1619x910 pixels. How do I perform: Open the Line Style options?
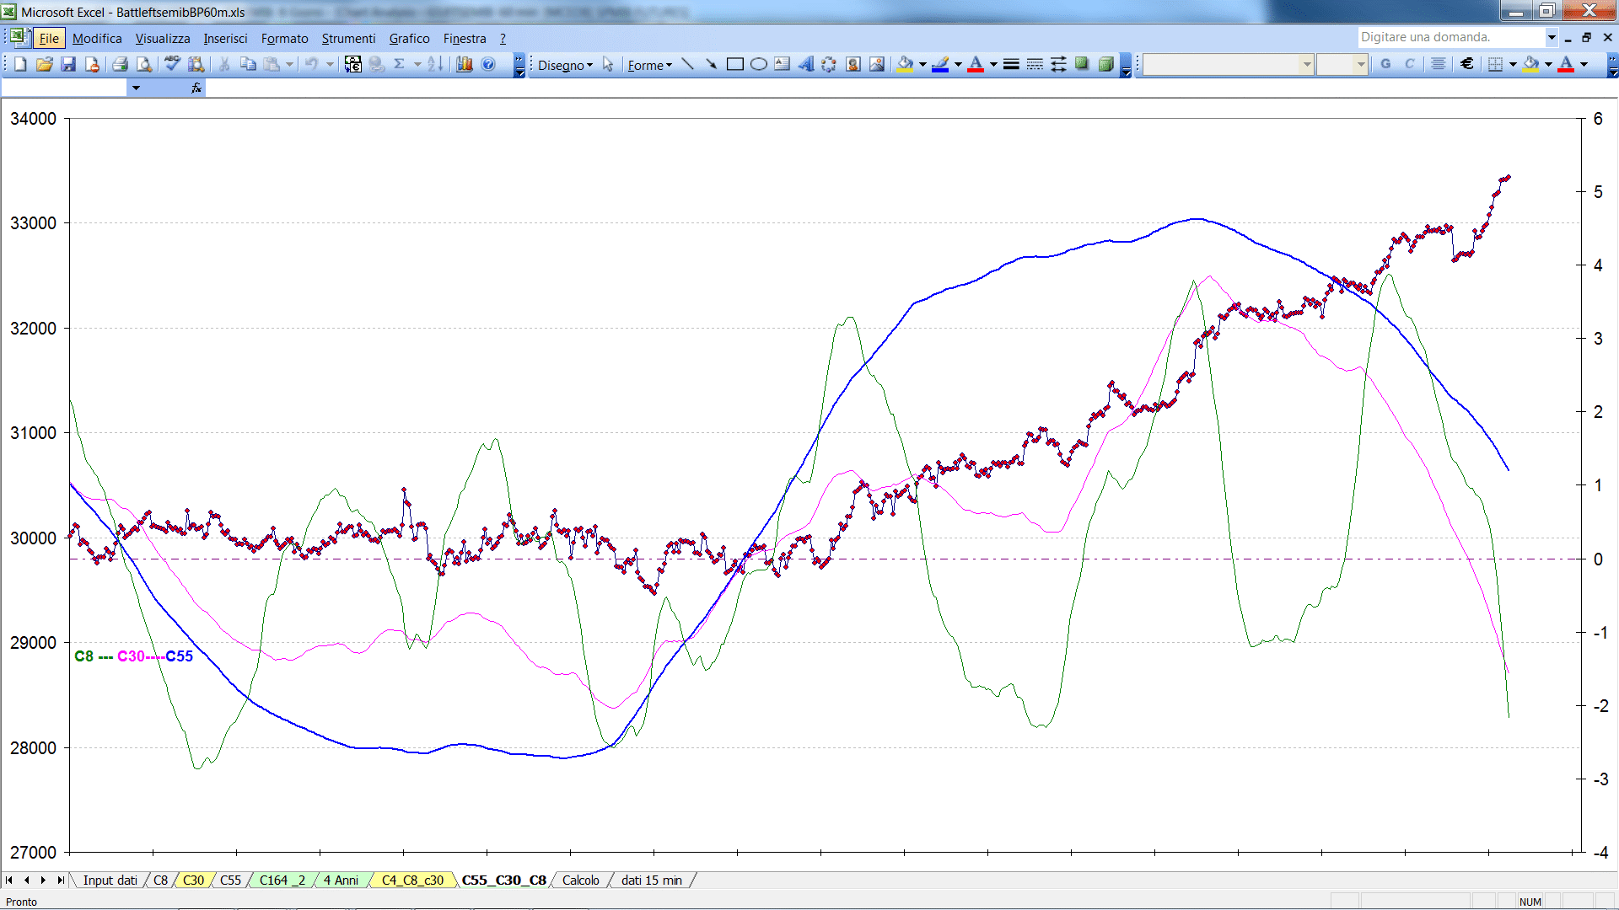[1011, 64]
